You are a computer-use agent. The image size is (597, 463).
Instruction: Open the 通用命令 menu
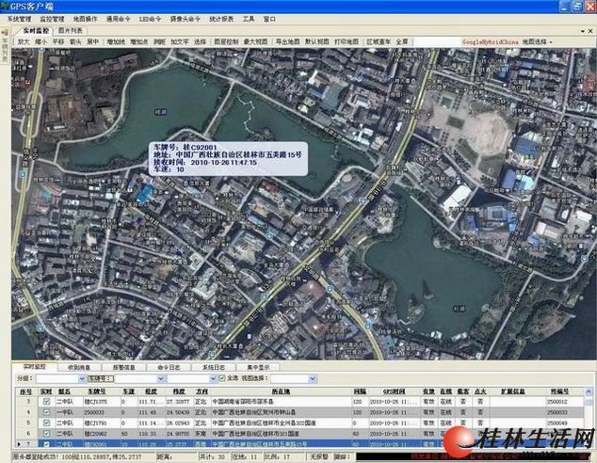pos(118,19)
